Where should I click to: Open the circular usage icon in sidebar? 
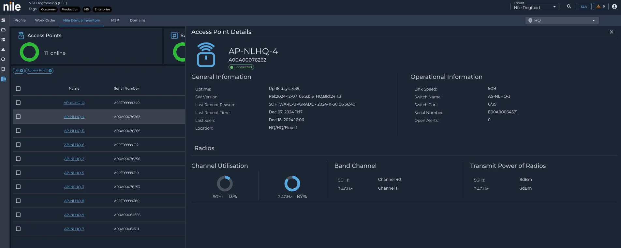pyautogui.click(x=3, y=59)
